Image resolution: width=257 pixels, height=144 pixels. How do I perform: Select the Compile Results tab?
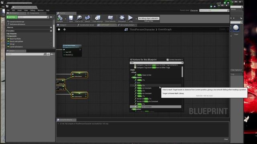tap(66, 120)
